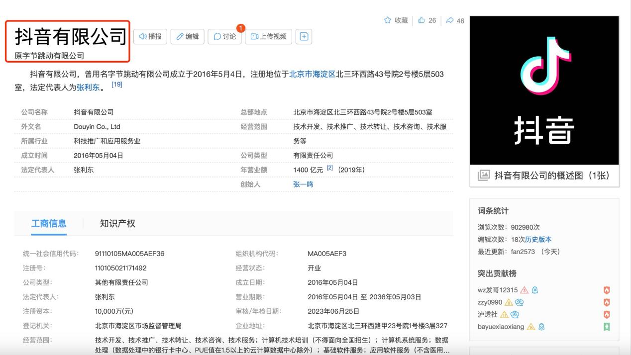Click the level triangle badge of zzy0990
This screenshot has height=355, width=631.
pyautogui.click(x=509, y=302)
